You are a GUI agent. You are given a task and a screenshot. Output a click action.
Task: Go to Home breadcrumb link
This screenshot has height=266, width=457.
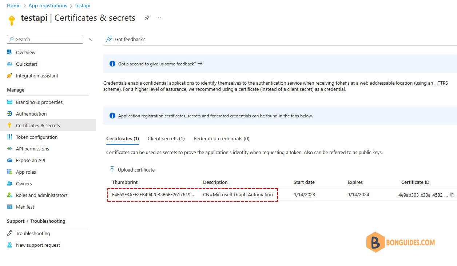14,5
